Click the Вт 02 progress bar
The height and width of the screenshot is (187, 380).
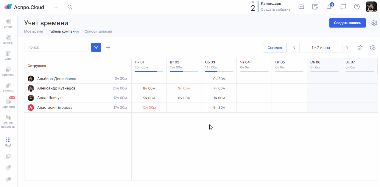click(184, 71)
